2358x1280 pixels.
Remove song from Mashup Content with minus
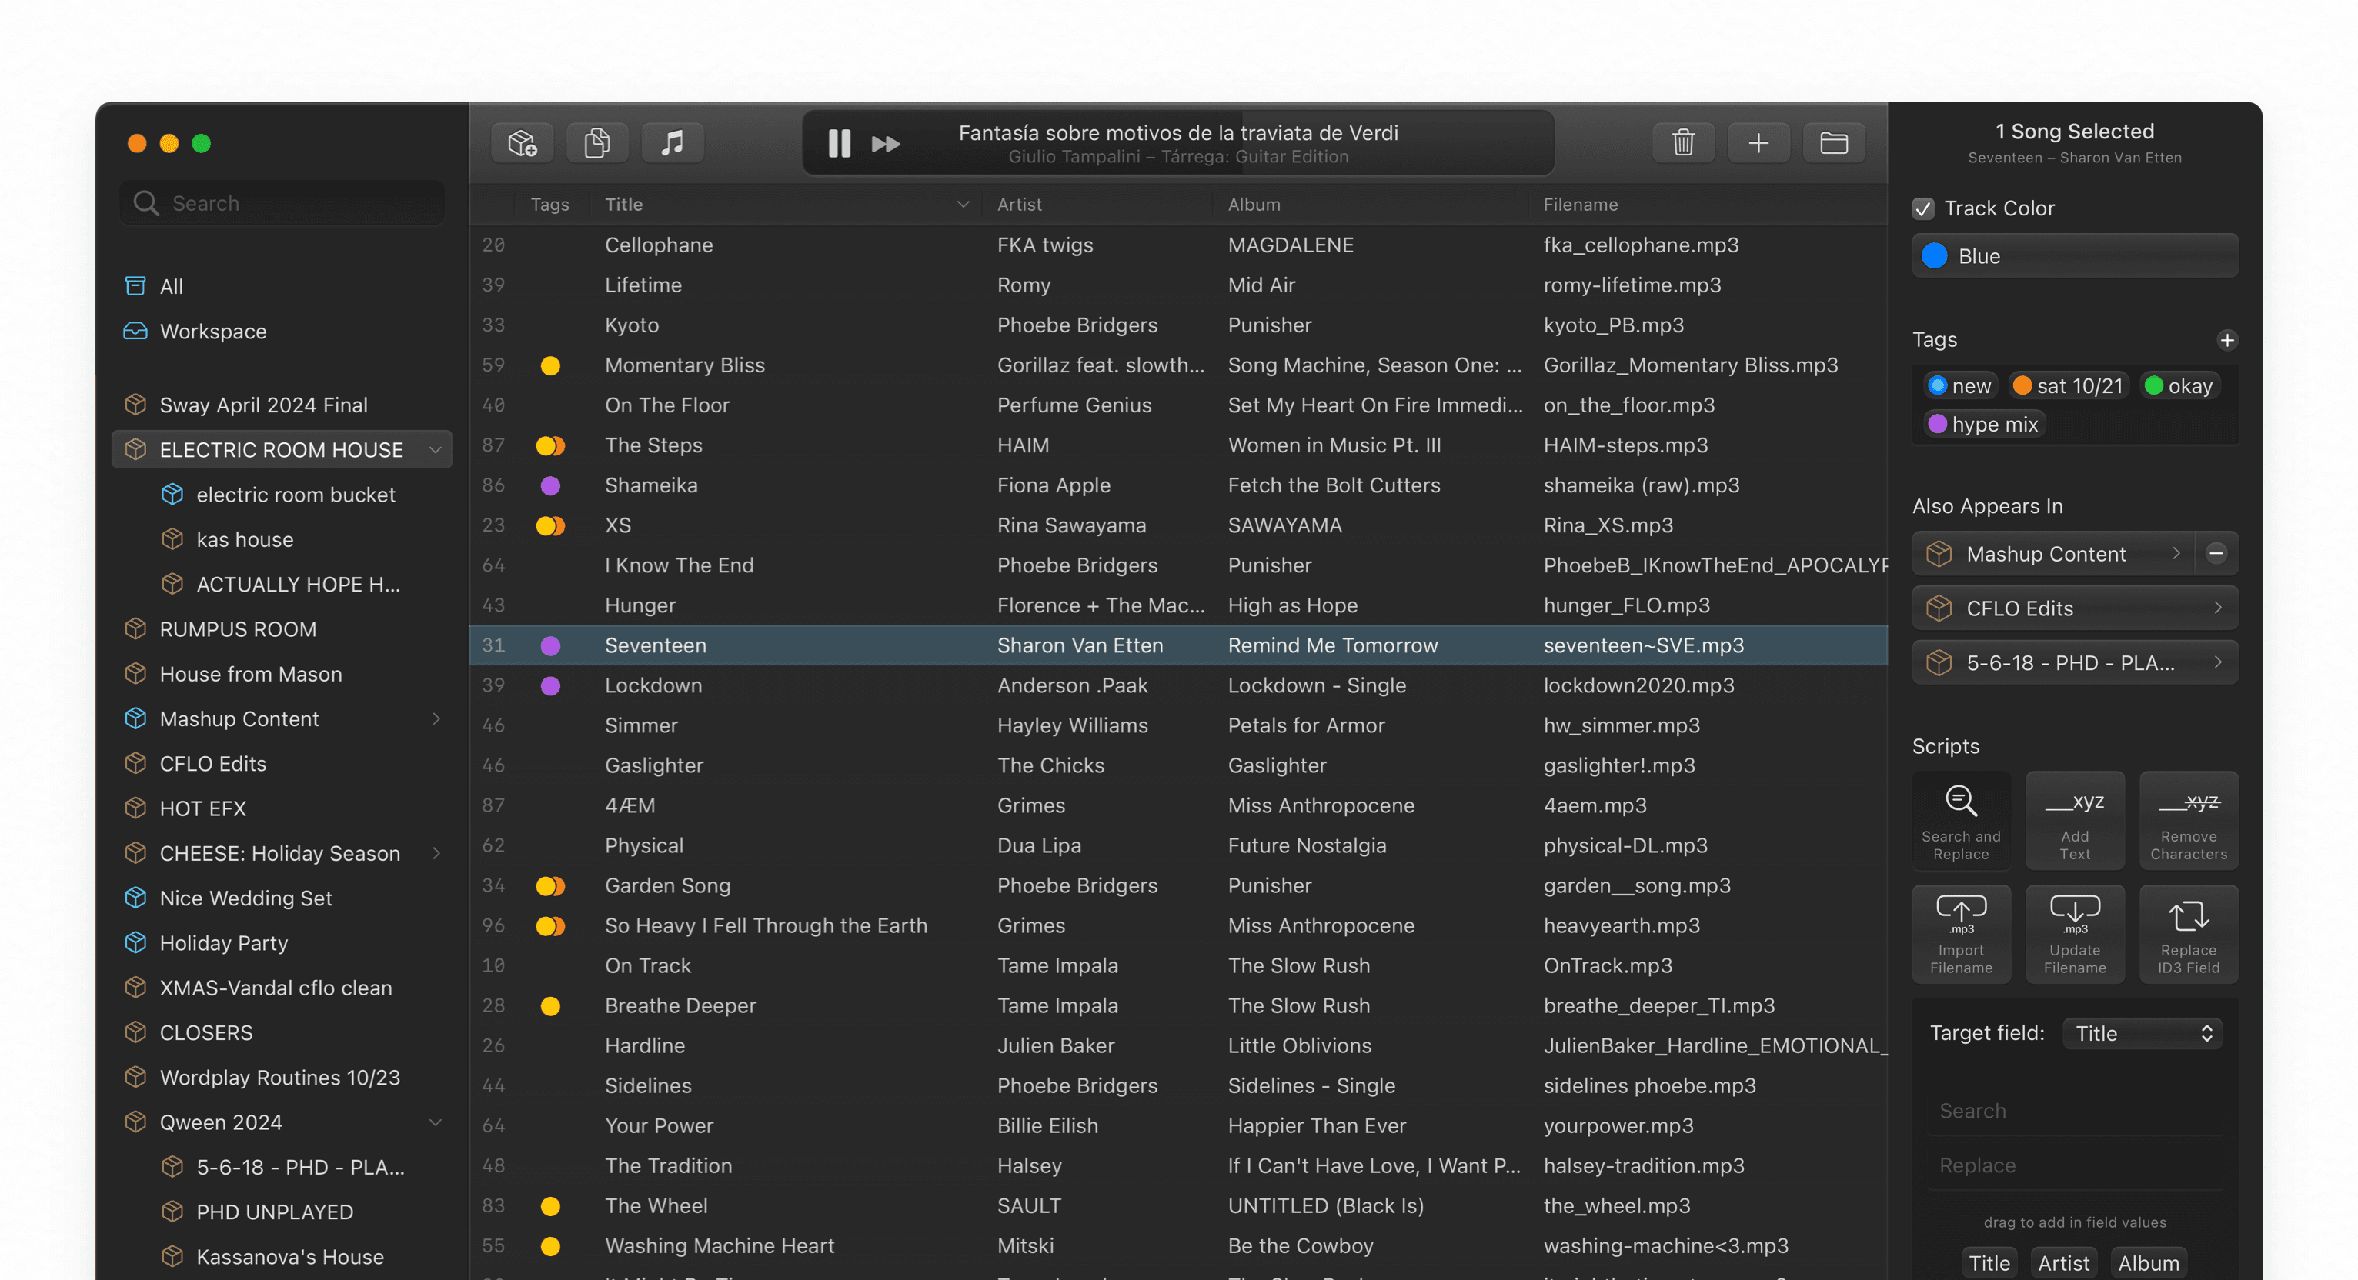tap(2215, 554)
